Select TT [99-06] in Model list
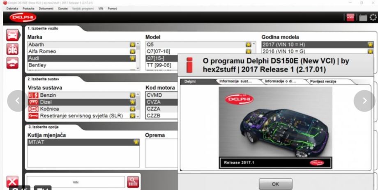The width and height of the screenshot is (378, 190). click(162, 65)
